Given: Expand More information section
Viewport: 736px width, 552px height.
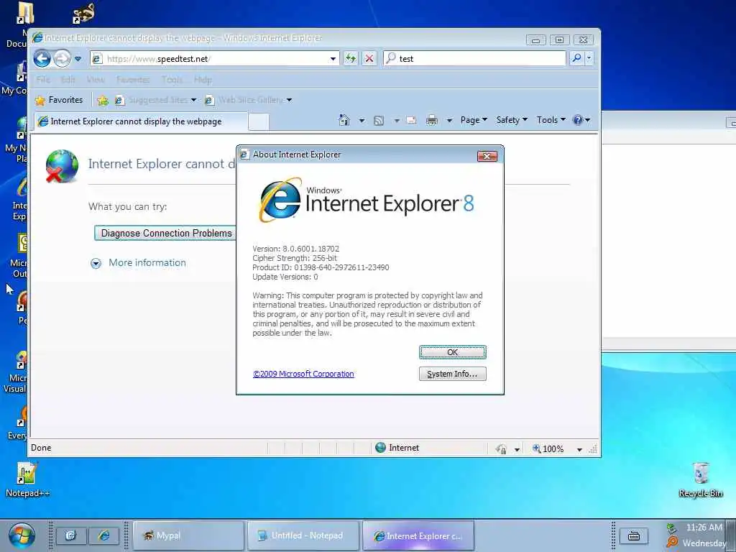Looking at the screenshot, I should (x=138, y=263).
